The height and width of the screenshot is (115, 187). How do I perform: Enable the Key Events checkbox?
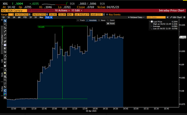107,15
